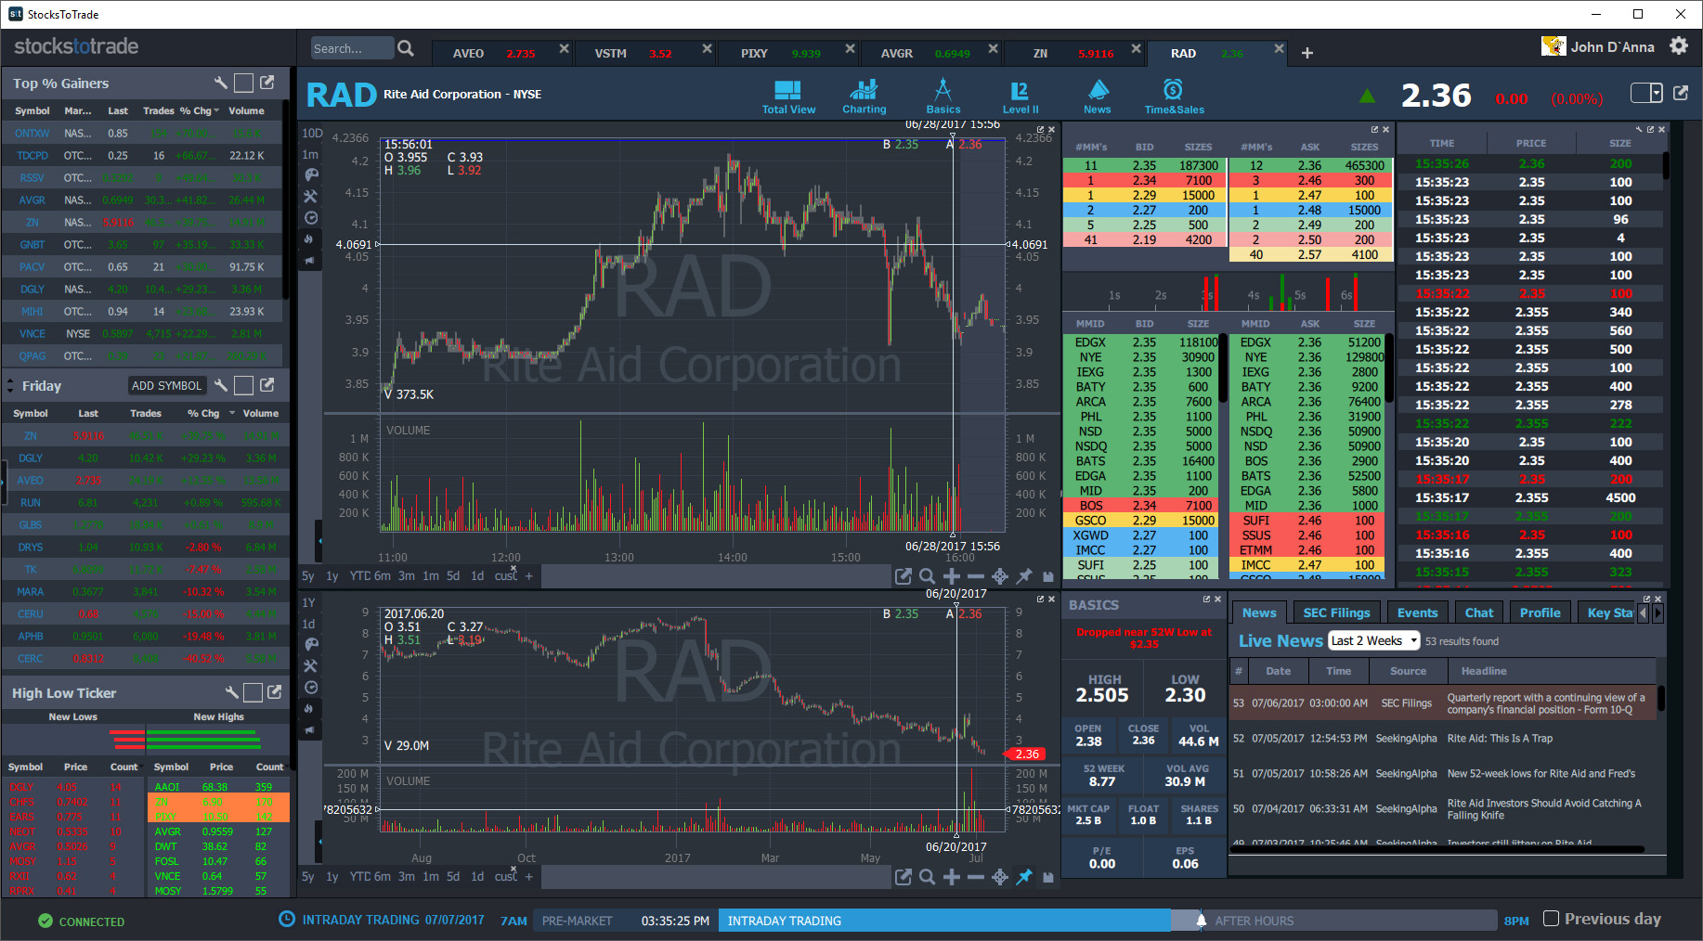Open the palette icon on the intraday chart
1703x941 pixels.
pos(311,174)
